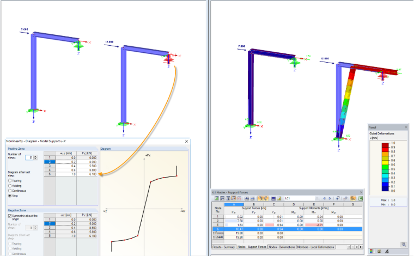Viewport: 414px width, 256px height.
Task: Adjust Positive Zone number of steps spinner
Action: (35, 157)
